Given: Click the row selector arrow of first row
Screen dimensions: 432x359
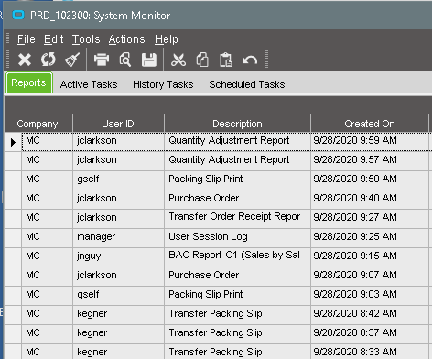Looking at the screenshot, I should (x=13, y=142).
